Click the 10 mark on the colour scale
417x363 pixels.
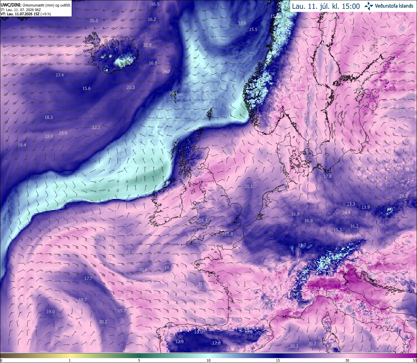point(208,360)
